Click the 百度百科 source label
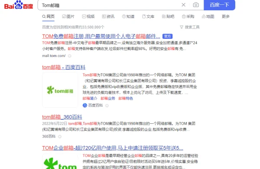 pyautogui.click(x=95, y=105)
